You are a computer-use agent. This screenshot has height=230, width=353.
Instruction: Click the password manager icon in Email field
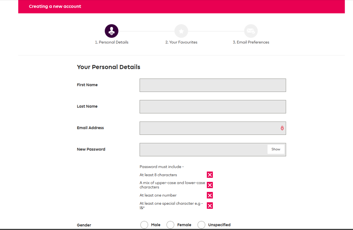282,128
